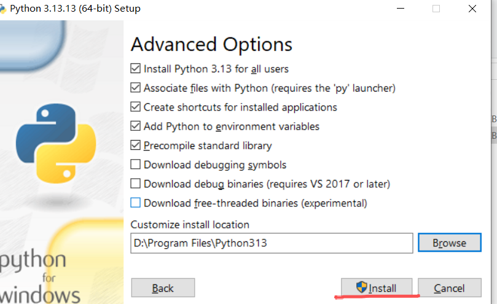The height and width of the screenshot is (304, 497).
Task: Uncheck Associate files with Python
Action: [x=135, y=88]
